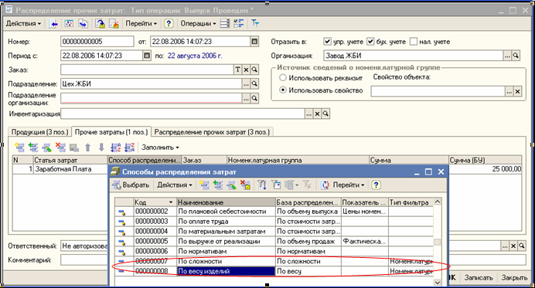The height and width of the screenshot is (288, 535).
Task: Open help with the question mark icon in main toolbar
Action: point(169,23)
